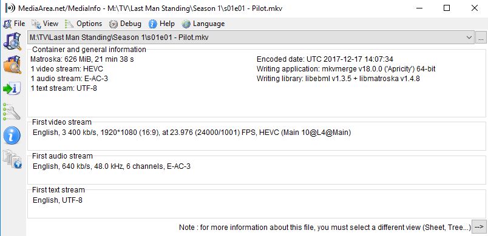Expand the file path dropdown arrow
This screenshot has height=236, width=488.
click(x=469, y=38)
